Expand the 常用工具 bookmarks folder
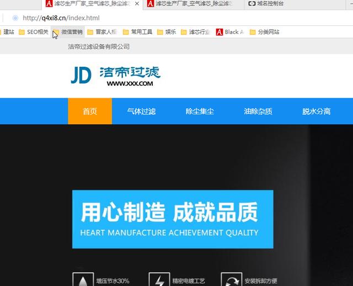353x286 pixels. point(137,32)
